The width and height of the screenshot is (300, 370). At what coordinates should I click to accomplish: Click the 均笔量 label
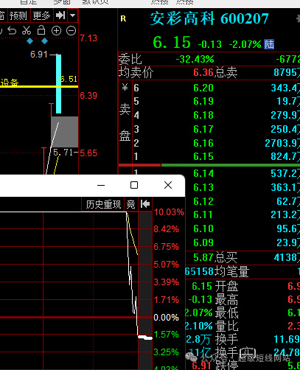pos(231,271)
